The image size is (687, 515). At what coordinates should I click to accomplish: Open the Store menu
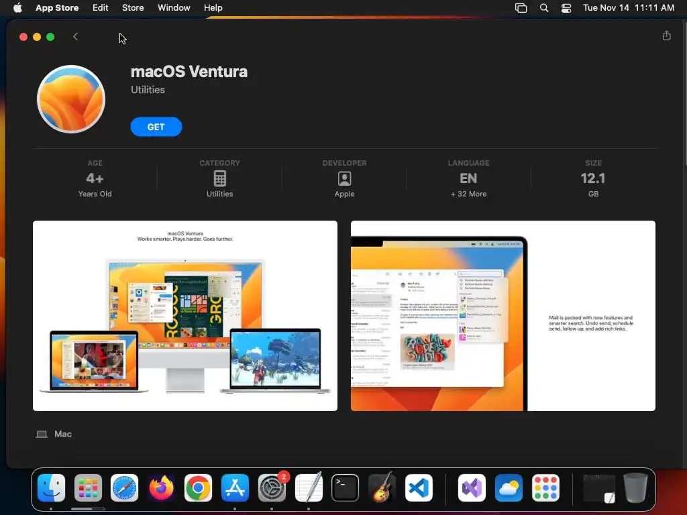133,8
